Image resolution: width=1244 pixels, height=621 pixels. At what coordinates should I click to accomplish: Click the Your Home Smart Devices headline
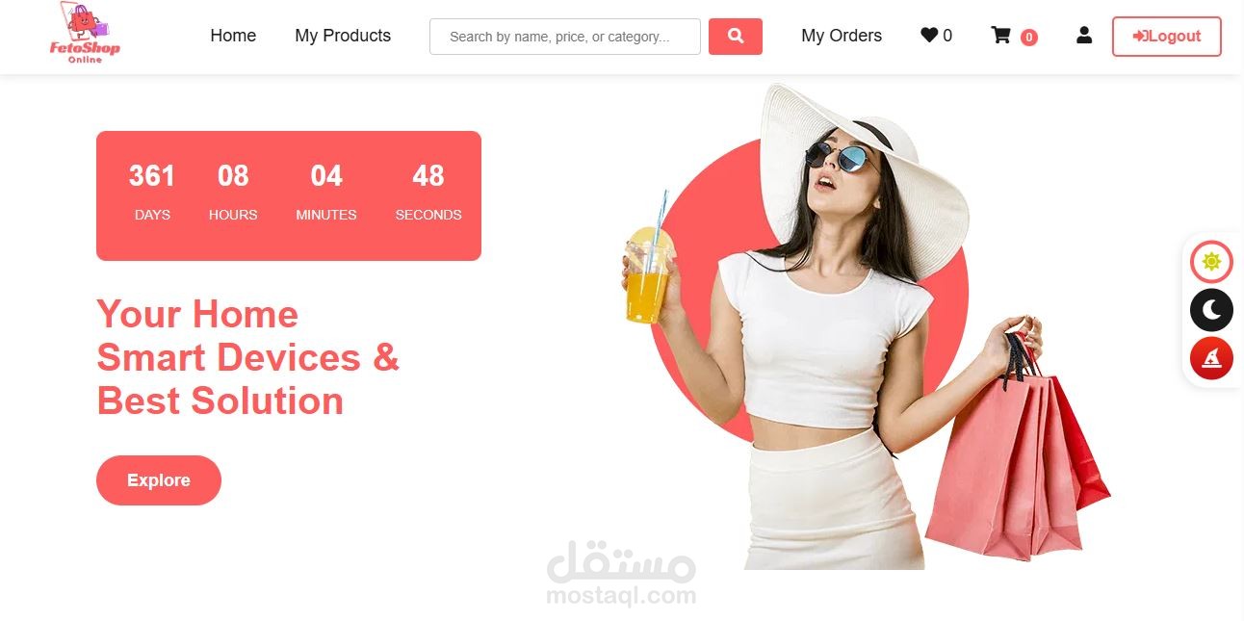tap(247, 357)
